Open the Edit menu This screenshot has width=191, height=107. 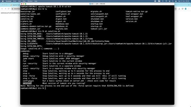coord(19,1)
